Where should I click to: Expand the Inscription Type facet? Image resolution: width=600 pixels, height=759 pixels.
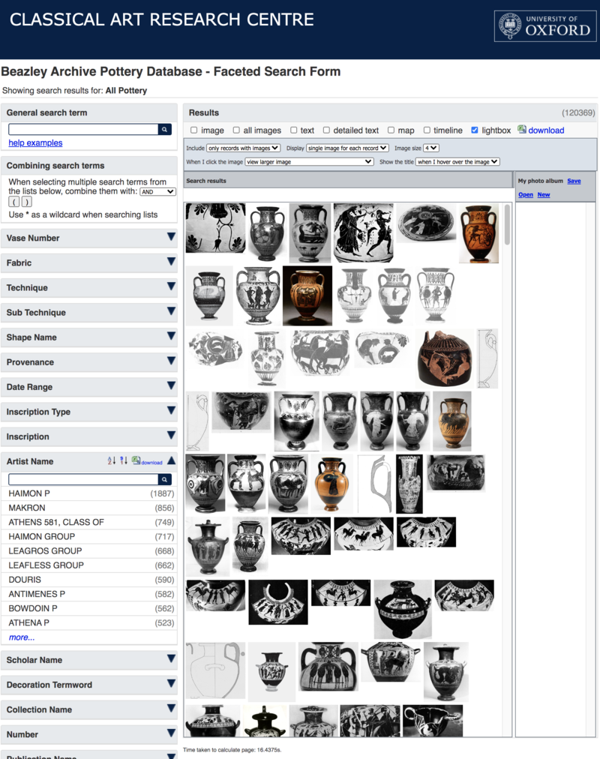point(171,410)
